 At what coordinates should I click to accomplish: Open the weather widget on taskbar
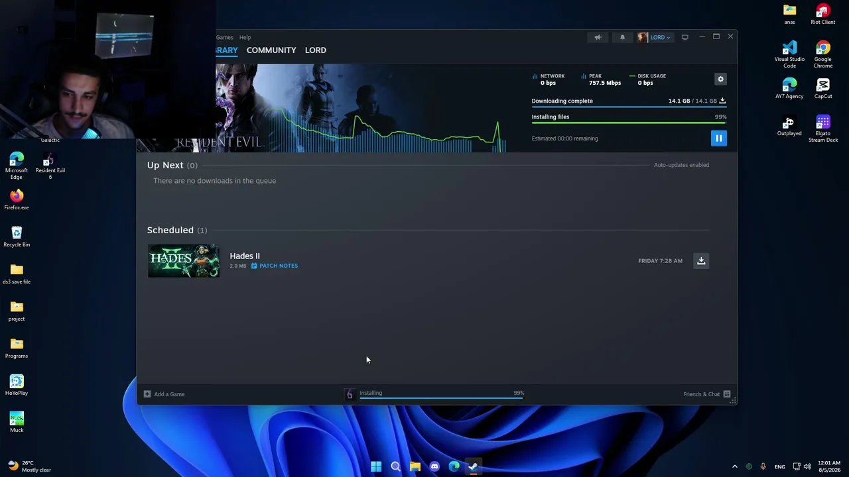(x=29, y=466)
